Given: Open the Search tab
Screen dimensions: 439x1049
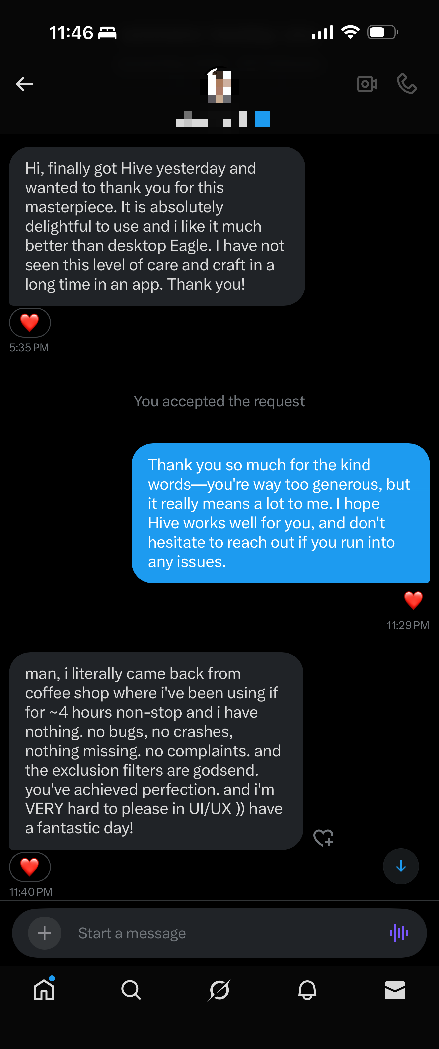Looking at the screenshot, I should click(131, 990).
